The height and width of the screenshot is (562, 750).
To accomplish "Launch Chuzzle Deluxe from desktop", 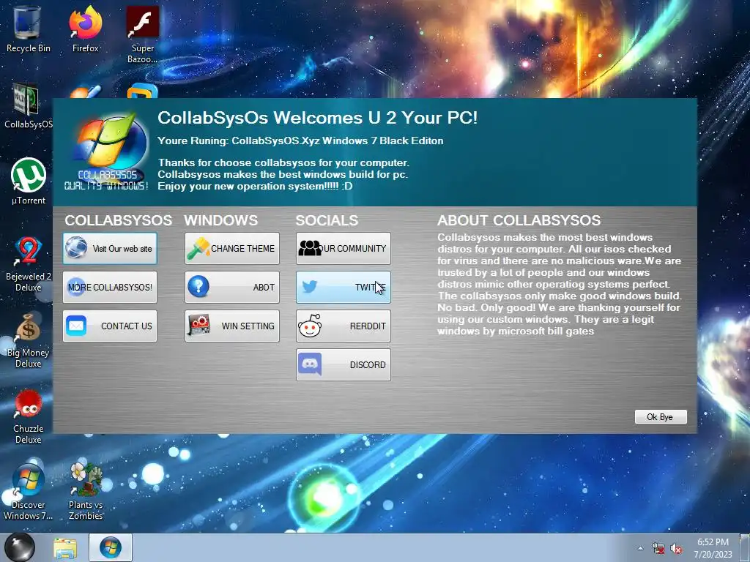I will pyautogui.click(x=29, y=416).
